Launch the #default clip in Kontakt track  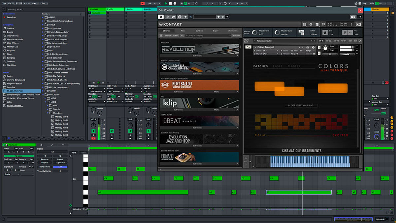[90, 13]
